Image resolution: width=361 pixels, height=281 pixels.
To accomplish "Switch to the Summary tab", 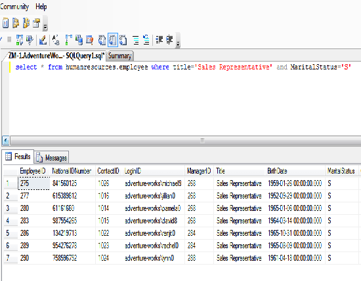I will coord(119,56).
